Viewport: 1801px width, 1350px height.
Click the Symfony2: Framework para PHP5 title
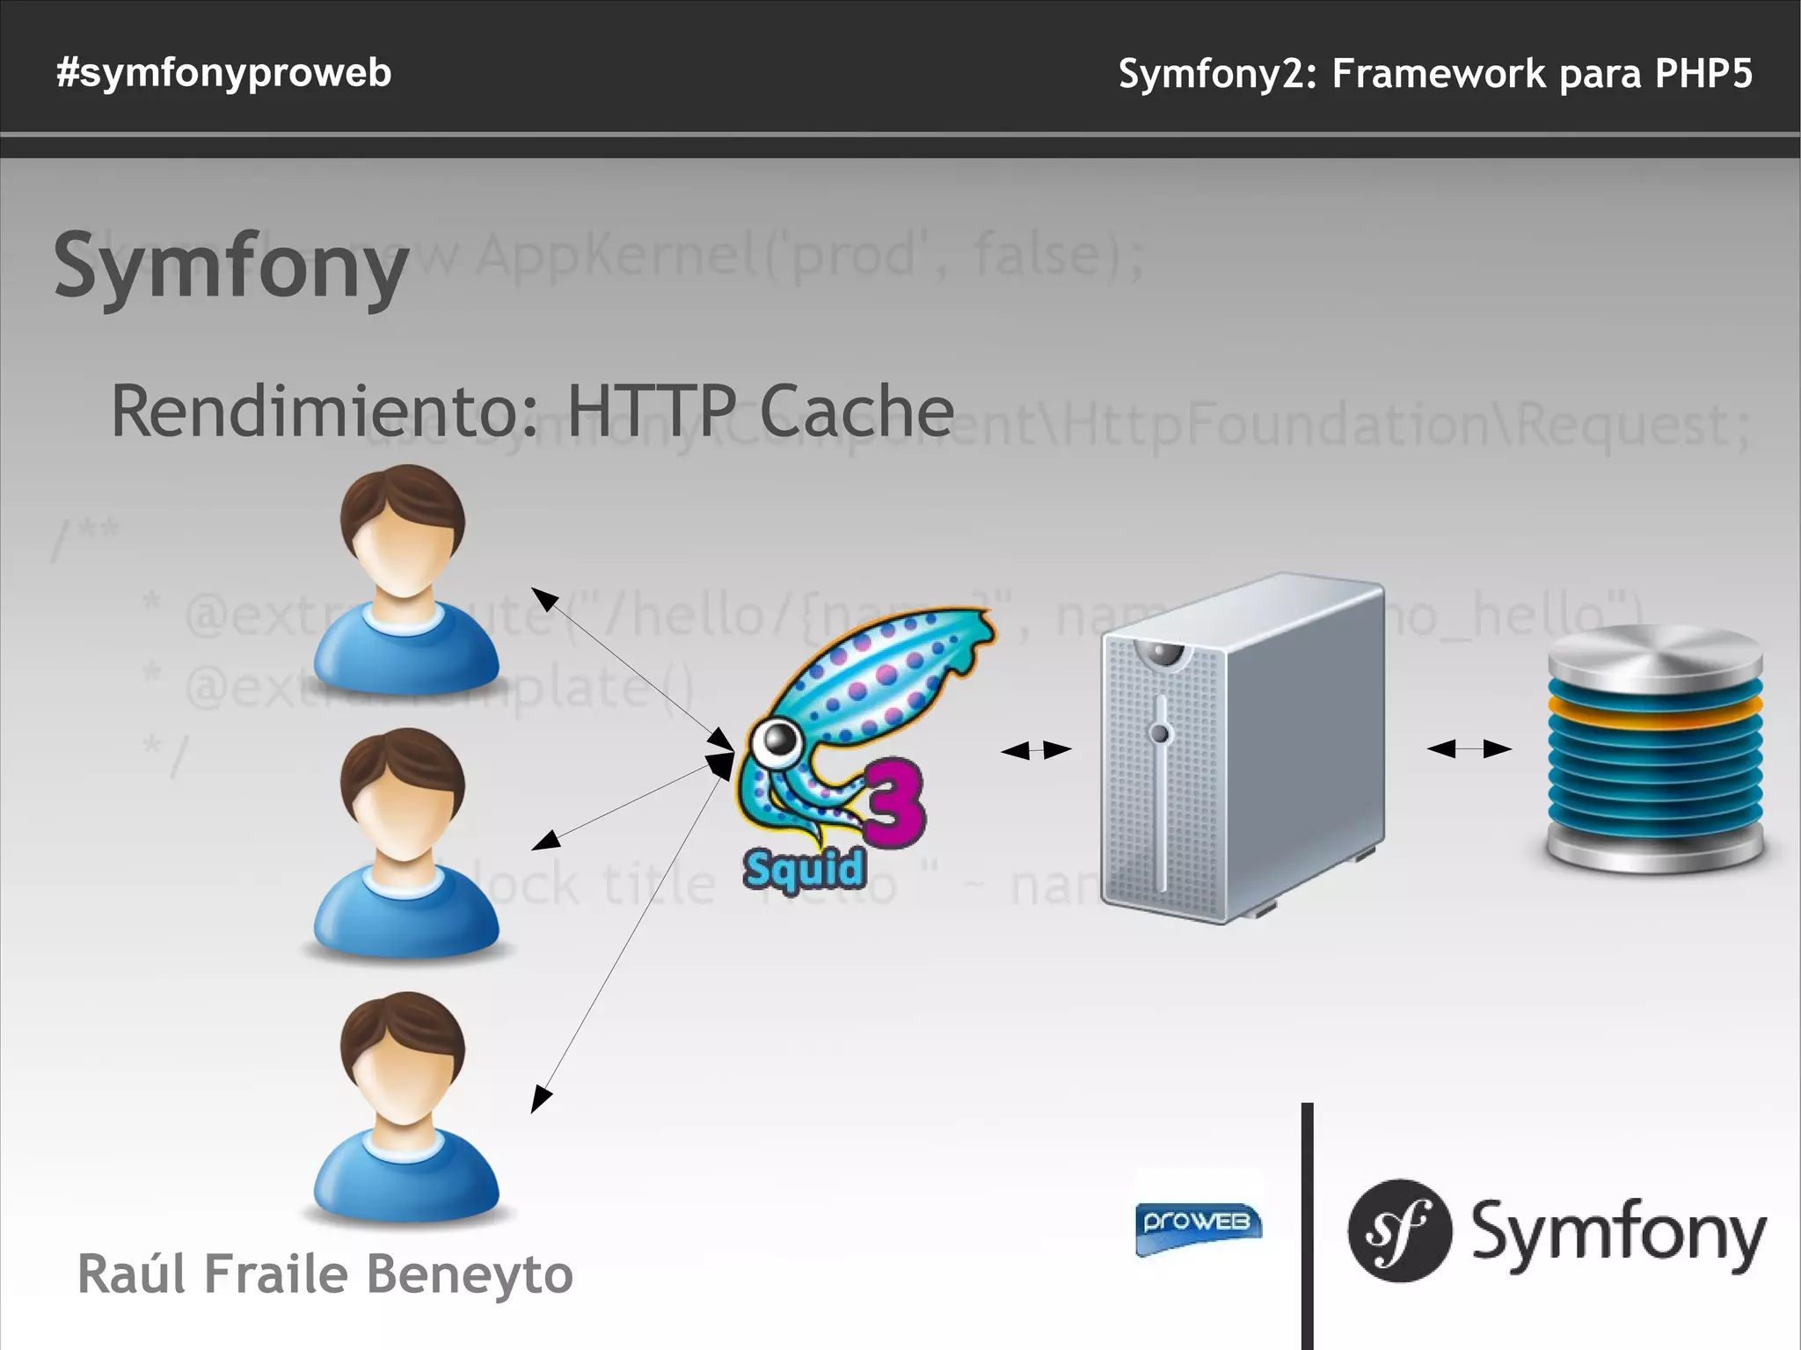[x=1435, y=74]
